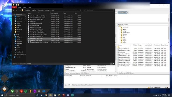Screen dimensions: 172x97
Task: Open Downloads in Quick access sidebar
Action: (19, 19)
